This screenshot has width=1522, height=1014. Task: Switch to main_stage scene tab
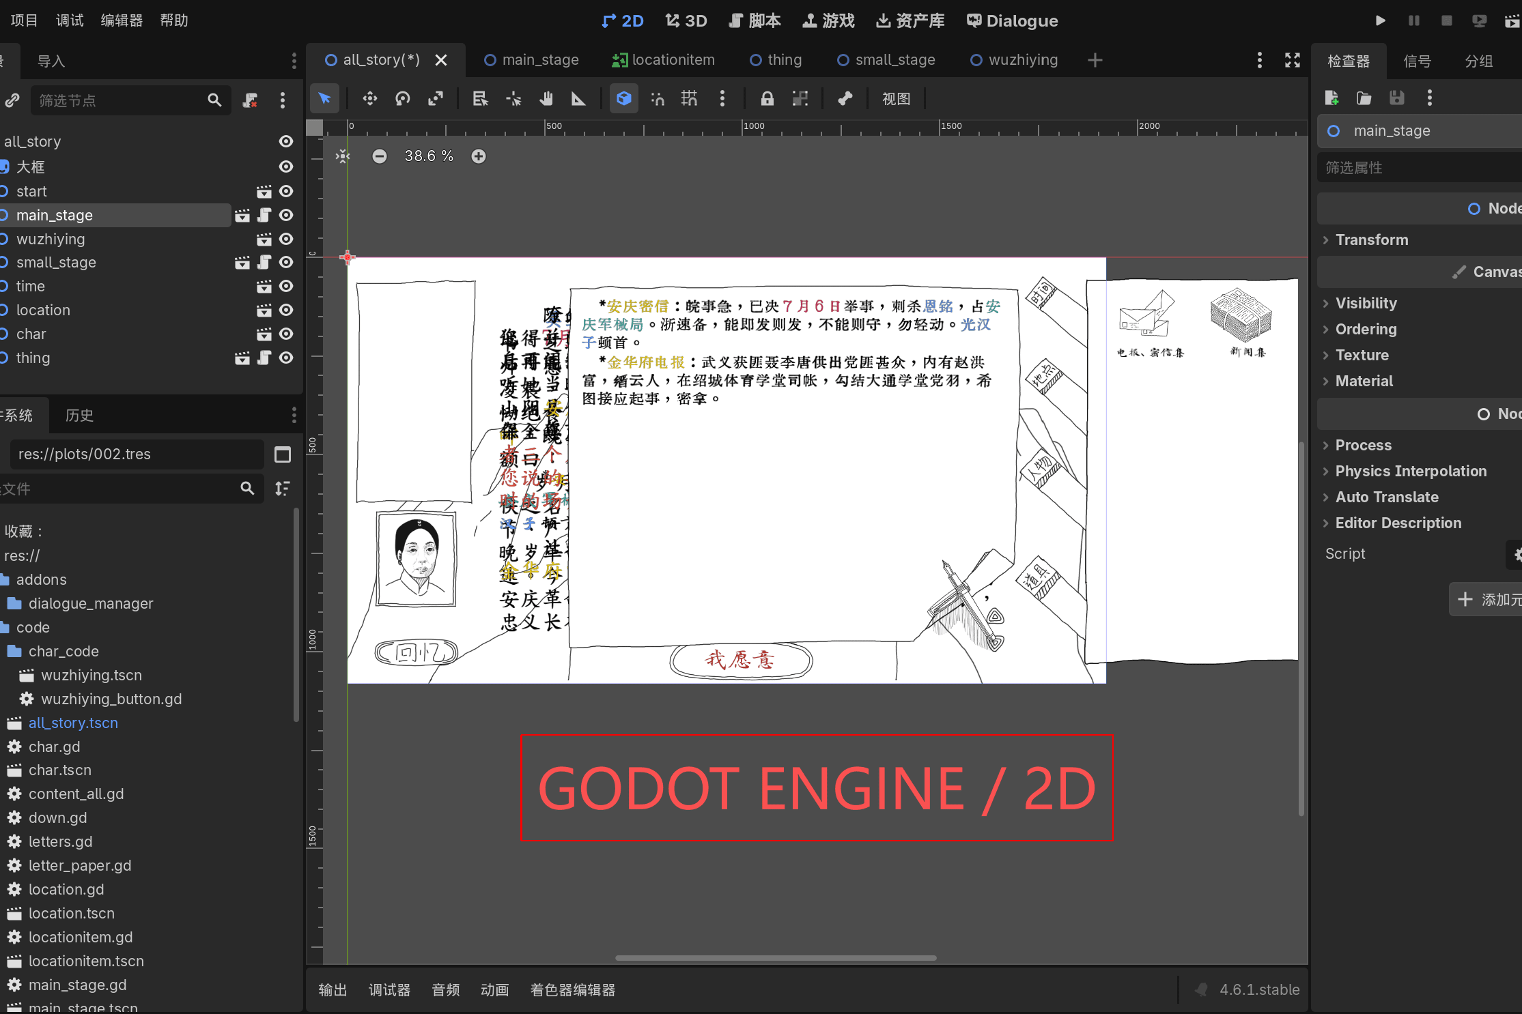(x=532, y=60)
